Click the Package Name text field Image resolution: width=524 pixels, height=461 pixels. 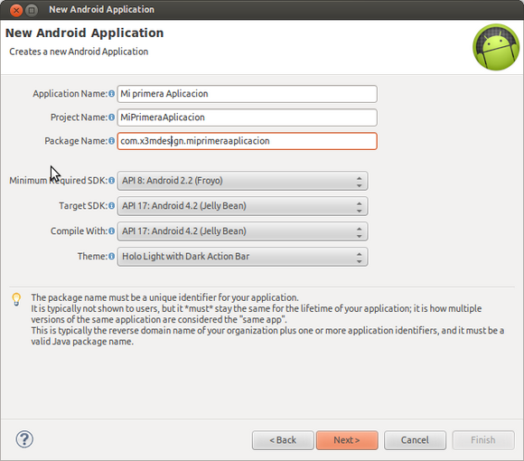(x=248, y=141)
